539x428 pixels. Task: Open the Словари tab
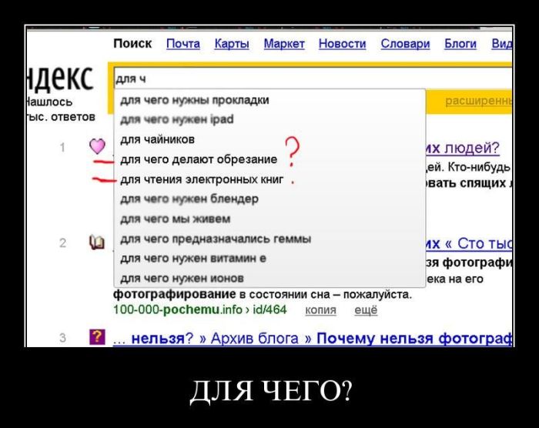pyautogui.click(x=405, y=44)
